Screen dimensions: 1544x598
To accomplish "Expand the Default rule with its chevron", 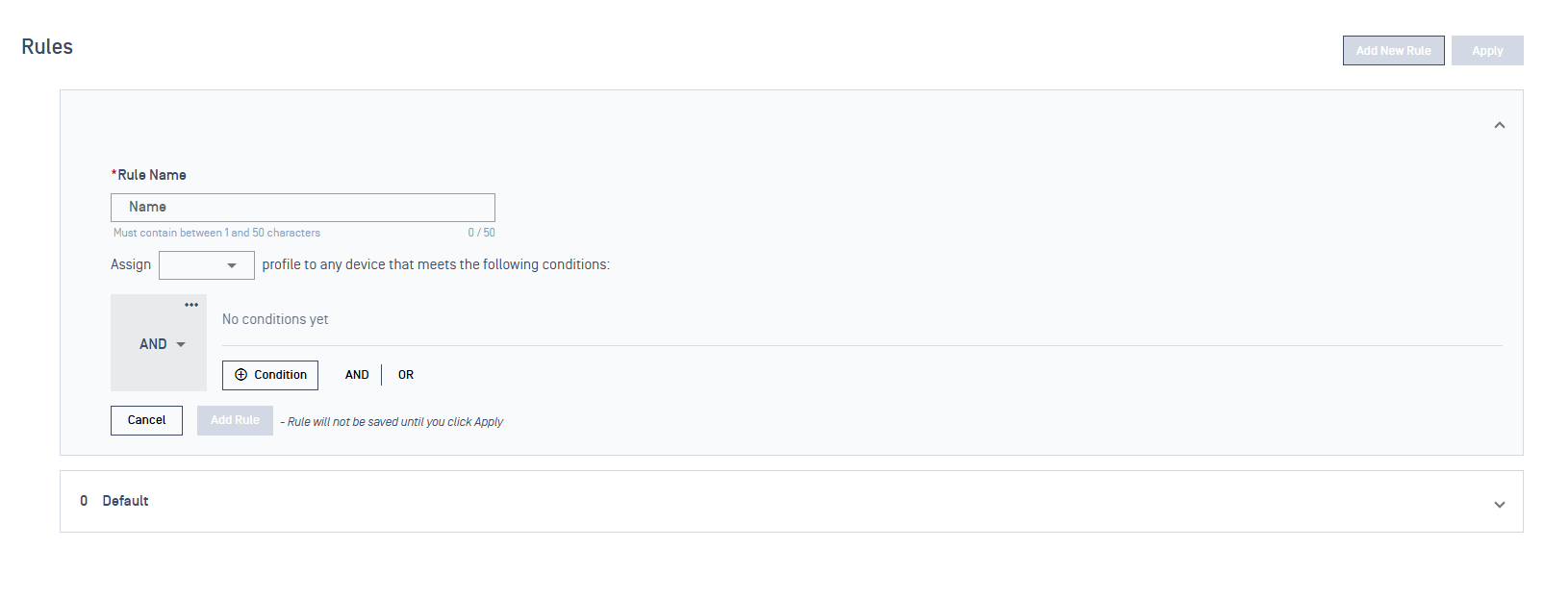I will click(x=1499, y=505).
